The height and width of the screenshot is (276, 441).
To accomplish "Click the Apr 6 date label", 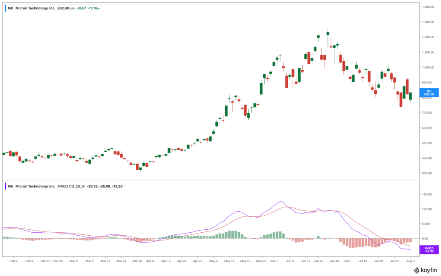I will click(x=150, y=261).
